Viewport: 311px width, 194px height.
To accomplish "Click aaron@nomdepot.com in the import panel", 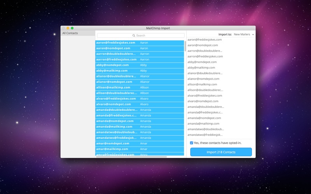I will click(203, 45).
